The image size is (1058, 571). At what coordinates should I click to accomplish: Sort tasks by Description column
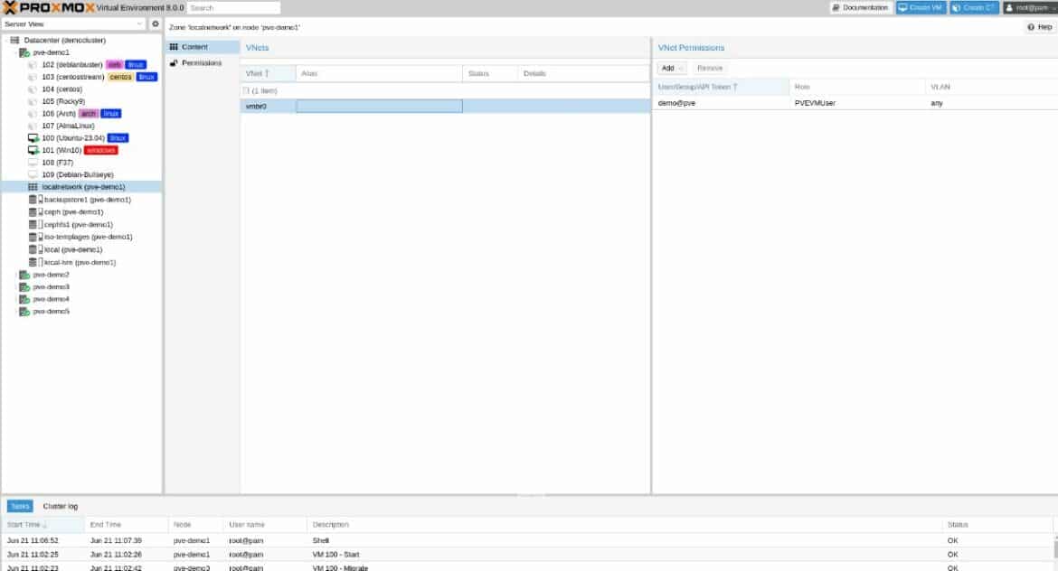coord(624,525)
